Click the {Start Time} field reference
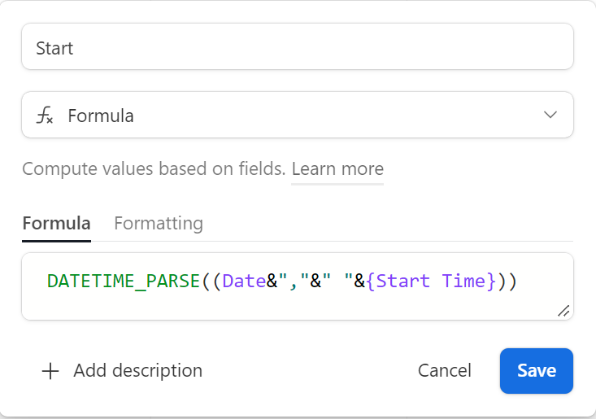The image size is (596, 419). coord(431,282)
